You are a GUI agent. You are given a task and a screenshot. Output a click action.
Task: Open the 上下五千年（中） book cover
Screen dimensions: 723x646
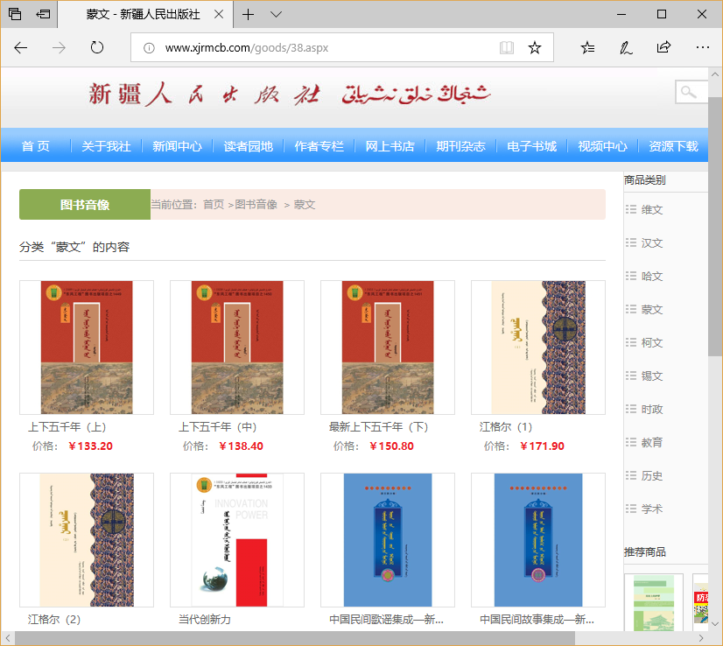pos(237,348)
